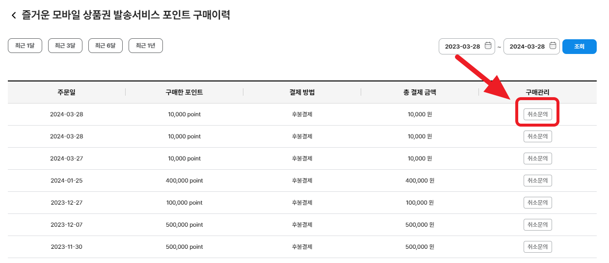Open calendar icon for start date 2023-03-28
This screenshot has width=609, height=263.
tap(488, 46)
